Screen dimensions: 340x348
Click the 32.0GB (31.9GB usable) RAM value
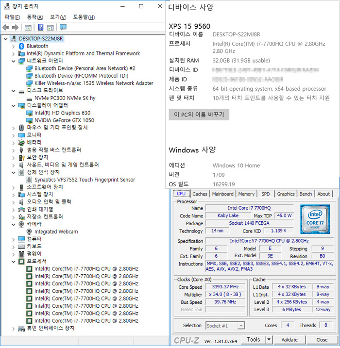241,61
